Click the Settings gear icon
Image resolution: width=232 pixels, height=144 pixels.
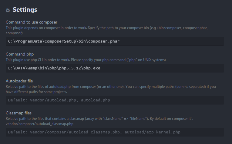pyautogui.click(x=8, y=10)
